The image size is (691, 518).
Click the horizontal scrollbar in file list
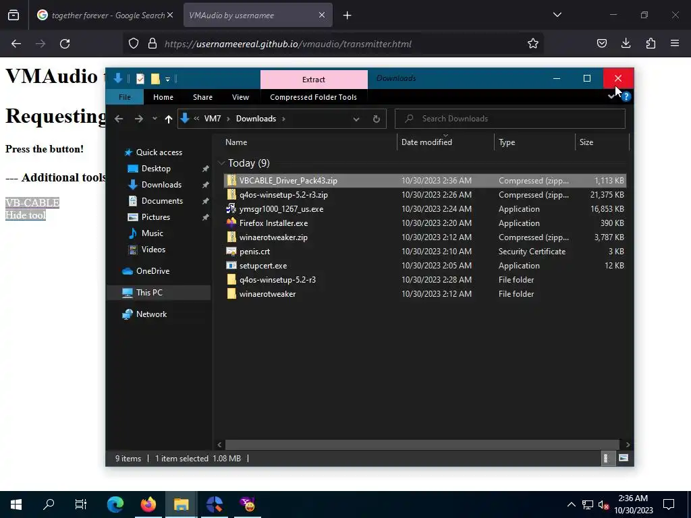tap(422, 445)
